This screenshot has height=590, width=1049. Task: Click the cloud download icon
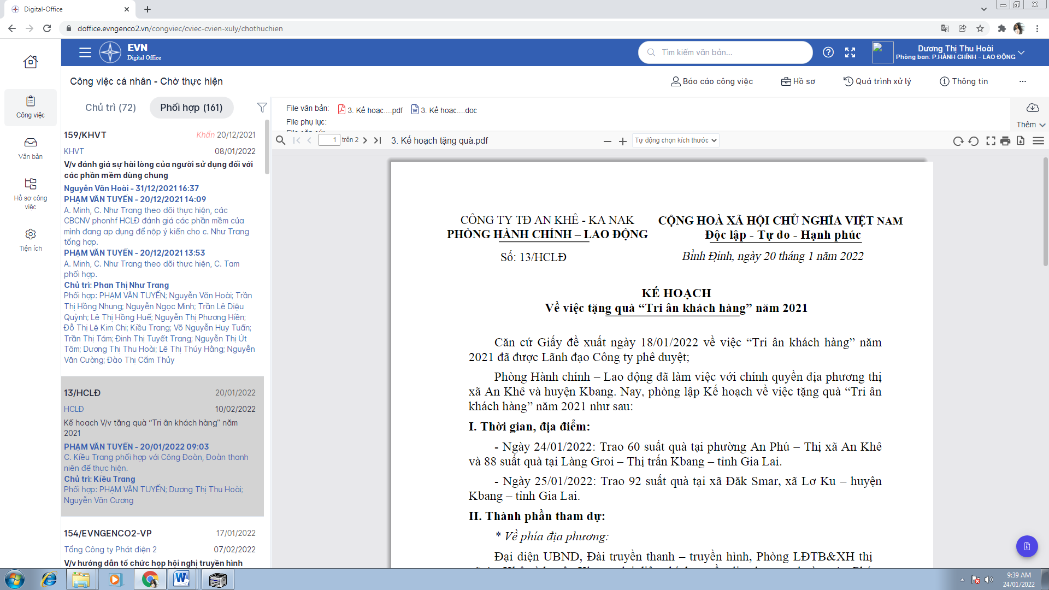1032,108
